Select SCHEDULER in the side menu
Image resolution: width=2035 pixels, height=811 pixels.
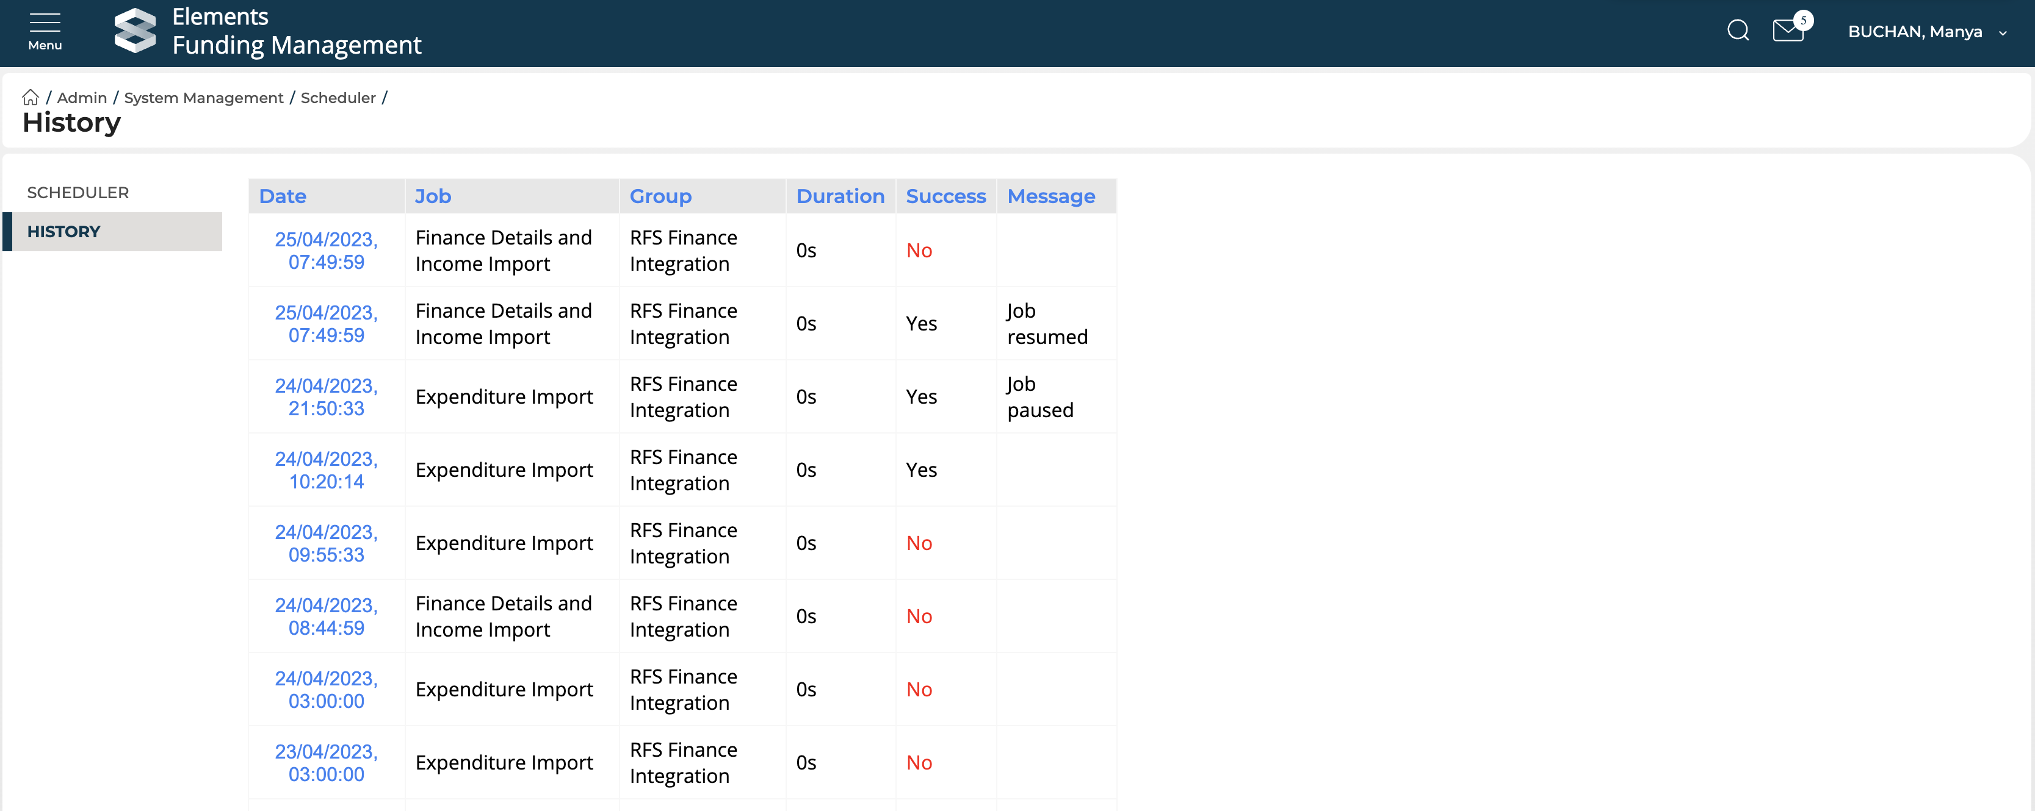click(78, 193)
